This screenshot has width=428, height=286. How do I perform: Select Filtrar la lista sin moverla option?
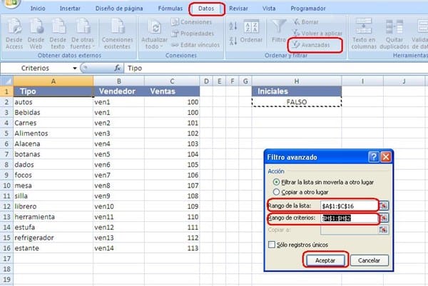click(276, 182)
